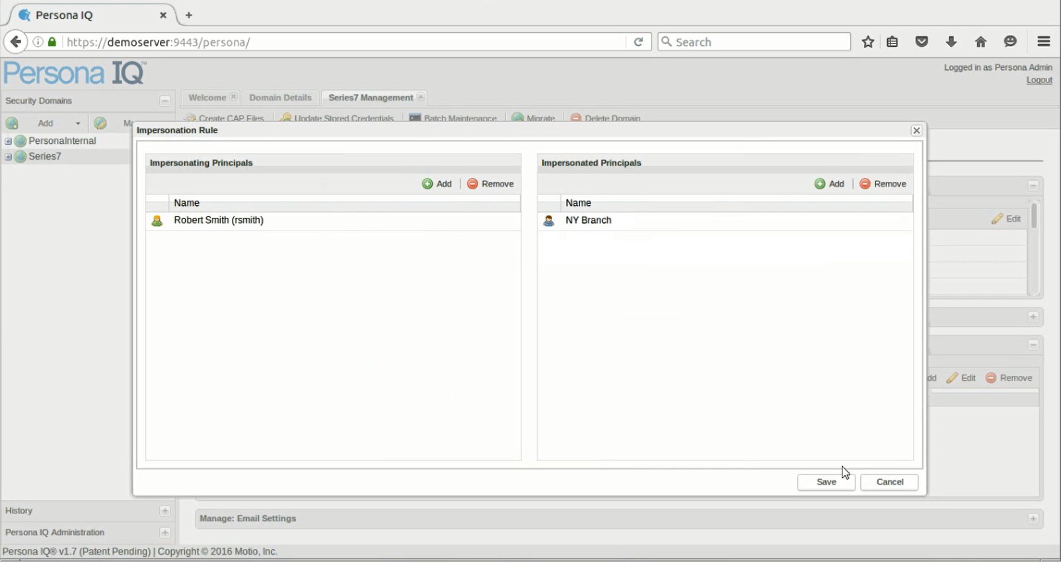1061x578 pixels.
Task: Save the impersonation rule
Action: [826, 482]
